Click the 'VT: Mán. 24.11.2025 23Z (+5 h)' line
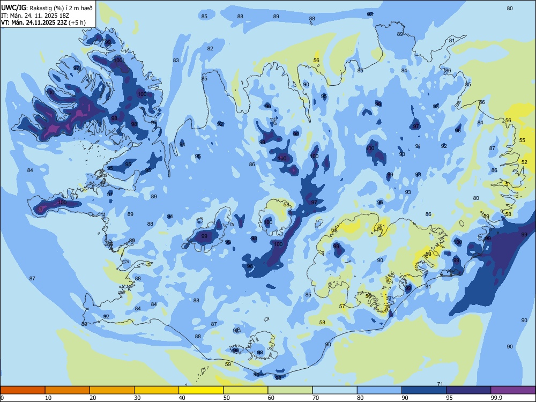The width and height of the screenshot is (536, 402). point(43,23)
